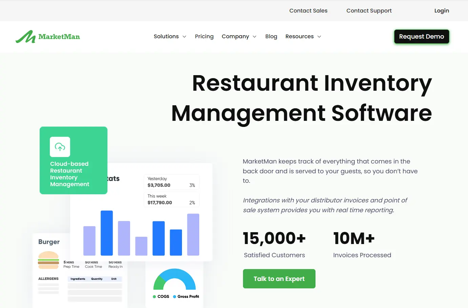Click the COGS gauge donut chart
This screenshot has height=308, width=468.
pyautogui.click(x=175, y=279)
